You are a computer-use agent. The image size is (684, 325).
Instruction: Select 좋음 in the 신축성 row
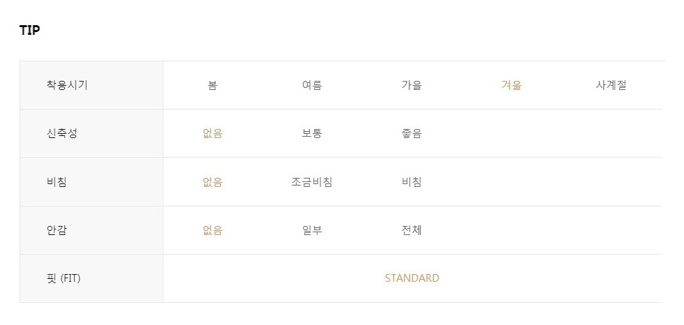(x=412, y=134)
